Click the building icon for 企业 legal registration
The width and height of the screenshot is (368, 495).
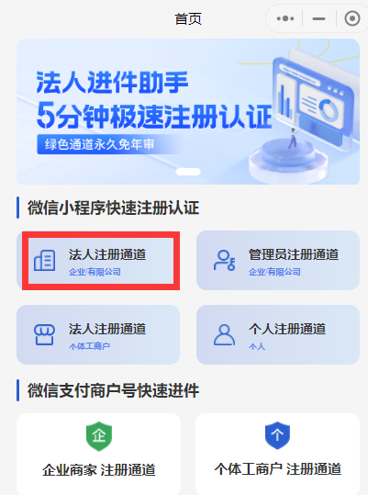(x=44, y=260)
